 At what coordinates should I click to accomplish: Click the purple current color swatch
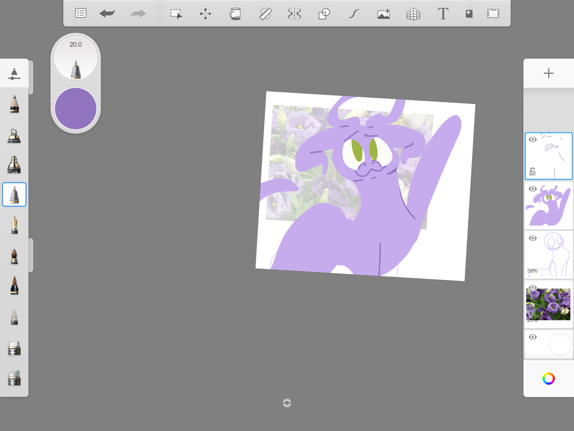coord(76,109)
